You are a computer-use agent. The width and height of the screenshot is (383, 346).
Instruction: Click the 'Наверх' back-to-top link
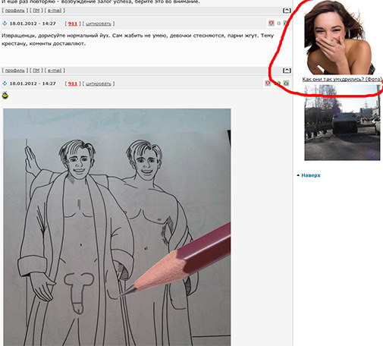tap(311, 175)
